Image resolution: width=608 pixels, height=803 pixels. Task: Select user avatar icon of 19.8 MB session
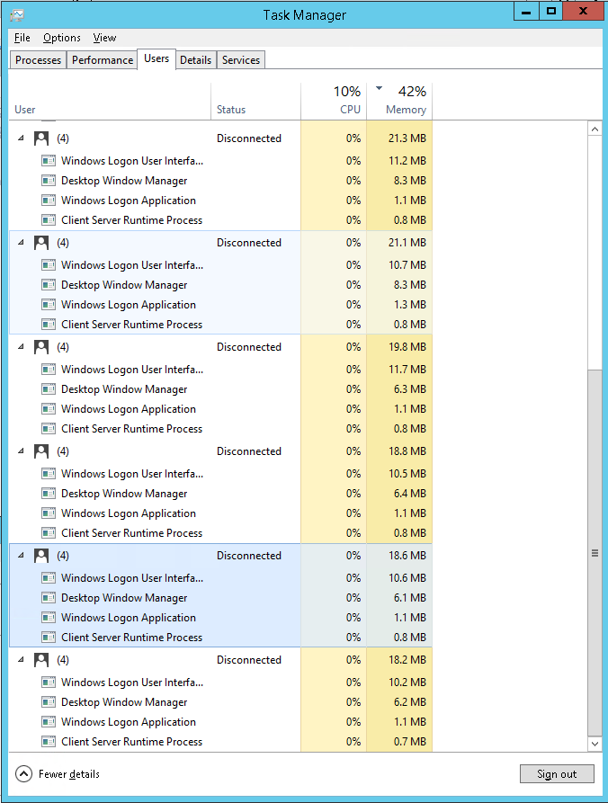[x=41, y=347]
